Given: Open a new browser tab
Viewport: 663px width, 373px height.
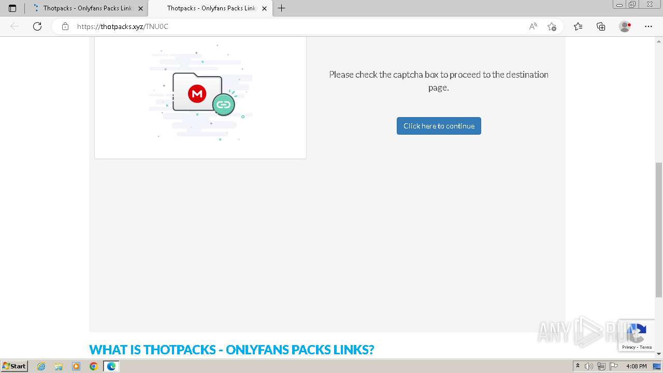Looking at the screenshot, I should 281,8.
